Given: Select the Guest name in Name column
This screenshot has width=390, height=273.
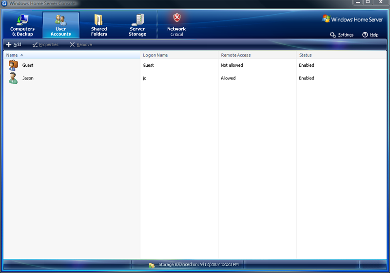Looking at the screenshot, I should [28, 65].
